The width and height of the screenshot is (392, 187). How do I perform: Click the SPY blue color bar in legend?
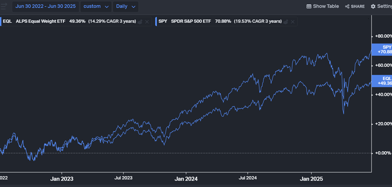tap(156, 21)
